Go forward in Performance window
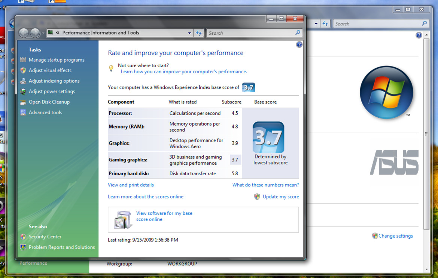The image size is (438, 278). pos(35,33)
